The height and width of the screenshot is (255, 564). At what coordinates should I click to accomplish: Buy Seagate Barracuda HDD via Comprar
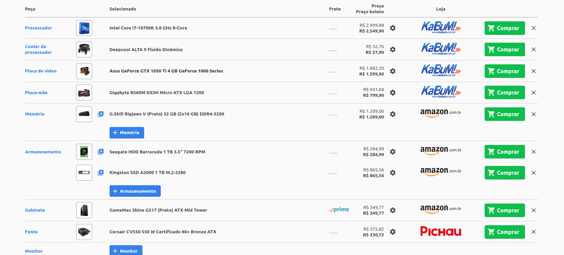(505, 152)
